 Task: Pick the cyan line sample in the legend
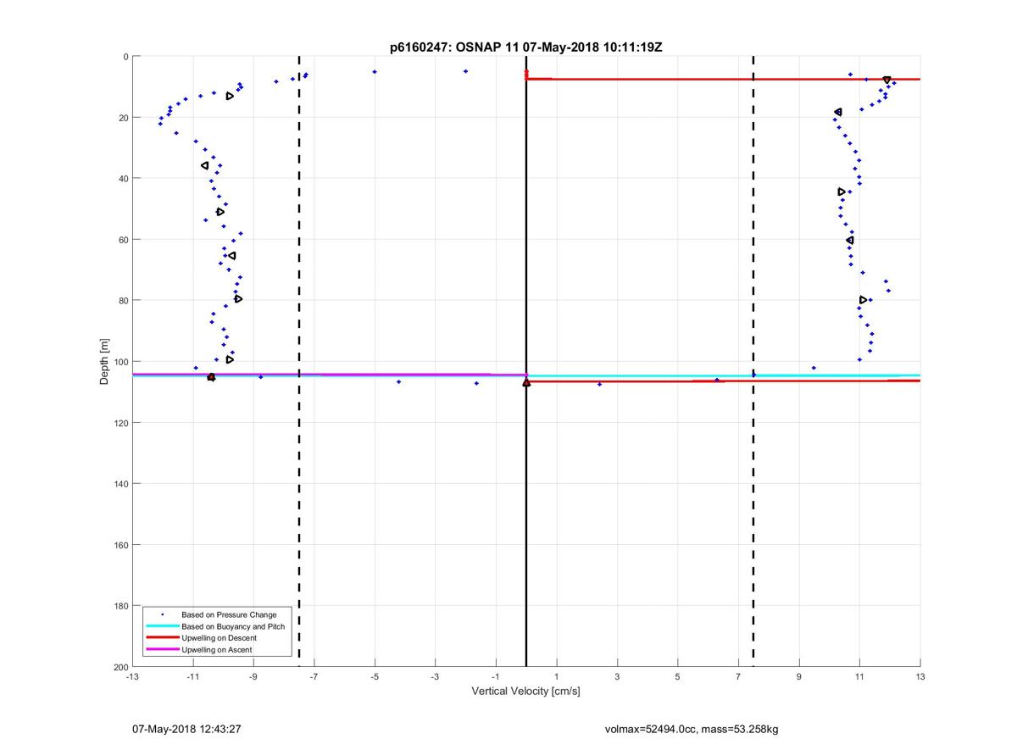pos(162,626)
